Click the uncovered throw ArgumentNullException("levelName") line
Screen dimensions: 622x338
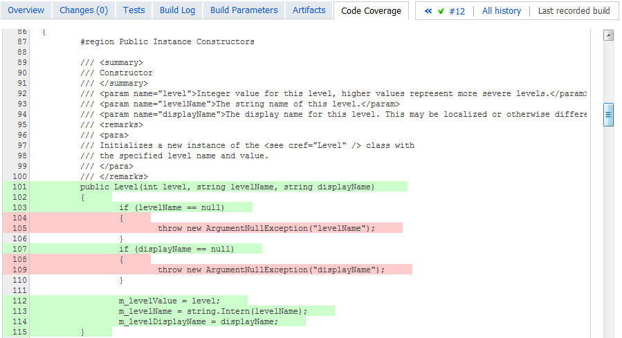tap(266, 228)
